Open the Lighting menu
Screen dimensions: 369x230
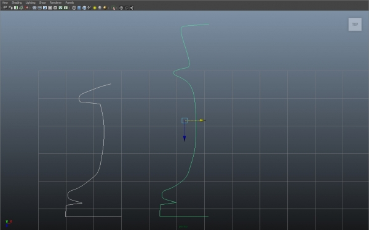30,2
